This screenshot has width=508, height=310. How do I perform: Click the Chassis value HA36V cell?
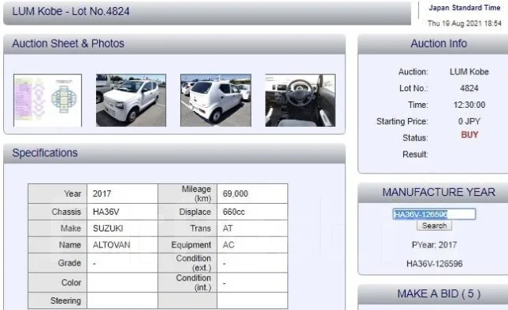[x=122, y=212]
